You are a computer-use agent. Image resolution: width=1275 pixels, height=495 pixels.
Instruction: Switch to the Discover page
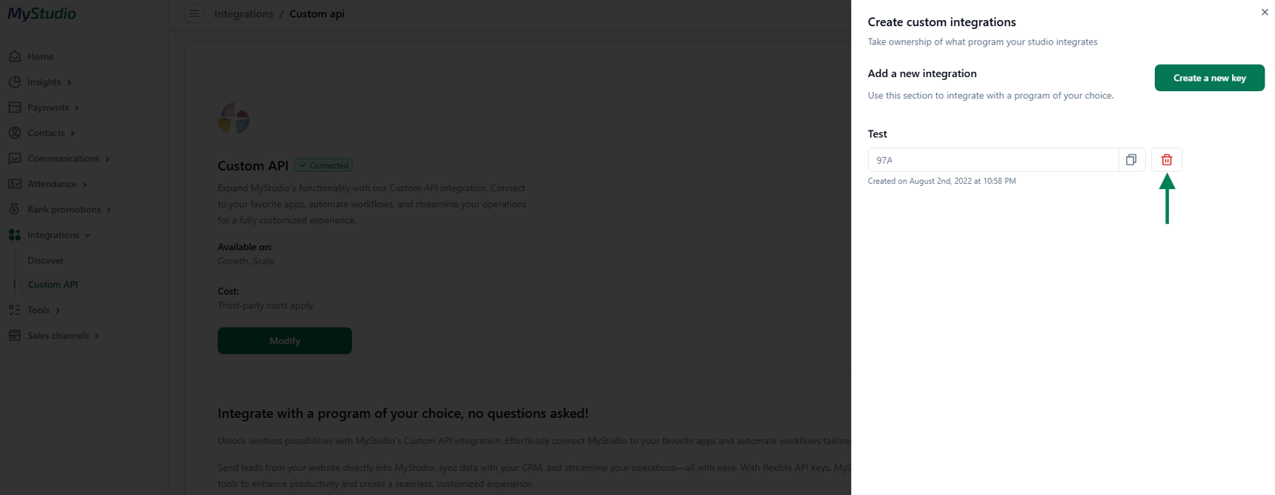click(46, 260)
